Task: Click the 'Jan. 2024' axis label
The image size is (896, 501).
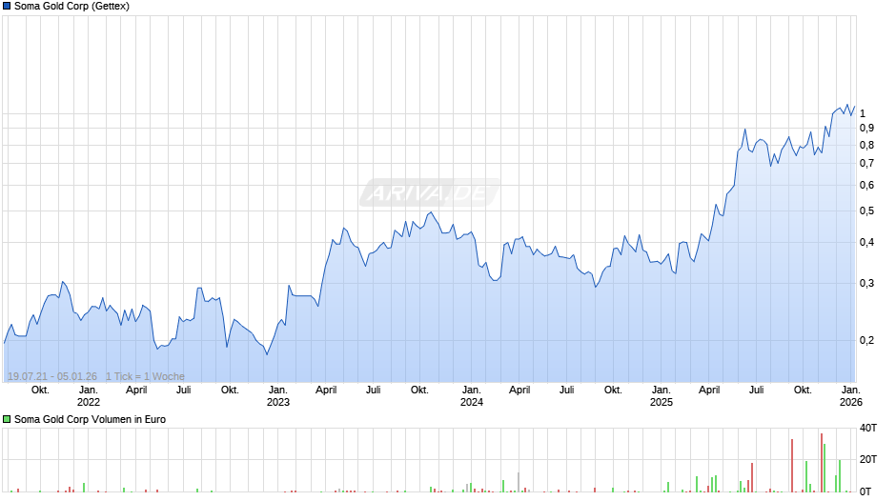Action: [472, 396]
